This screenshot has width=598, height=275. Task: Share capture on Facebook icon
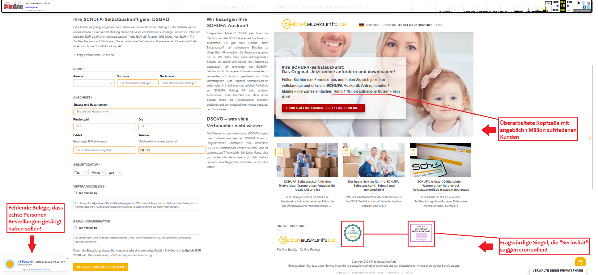(584, 7)
